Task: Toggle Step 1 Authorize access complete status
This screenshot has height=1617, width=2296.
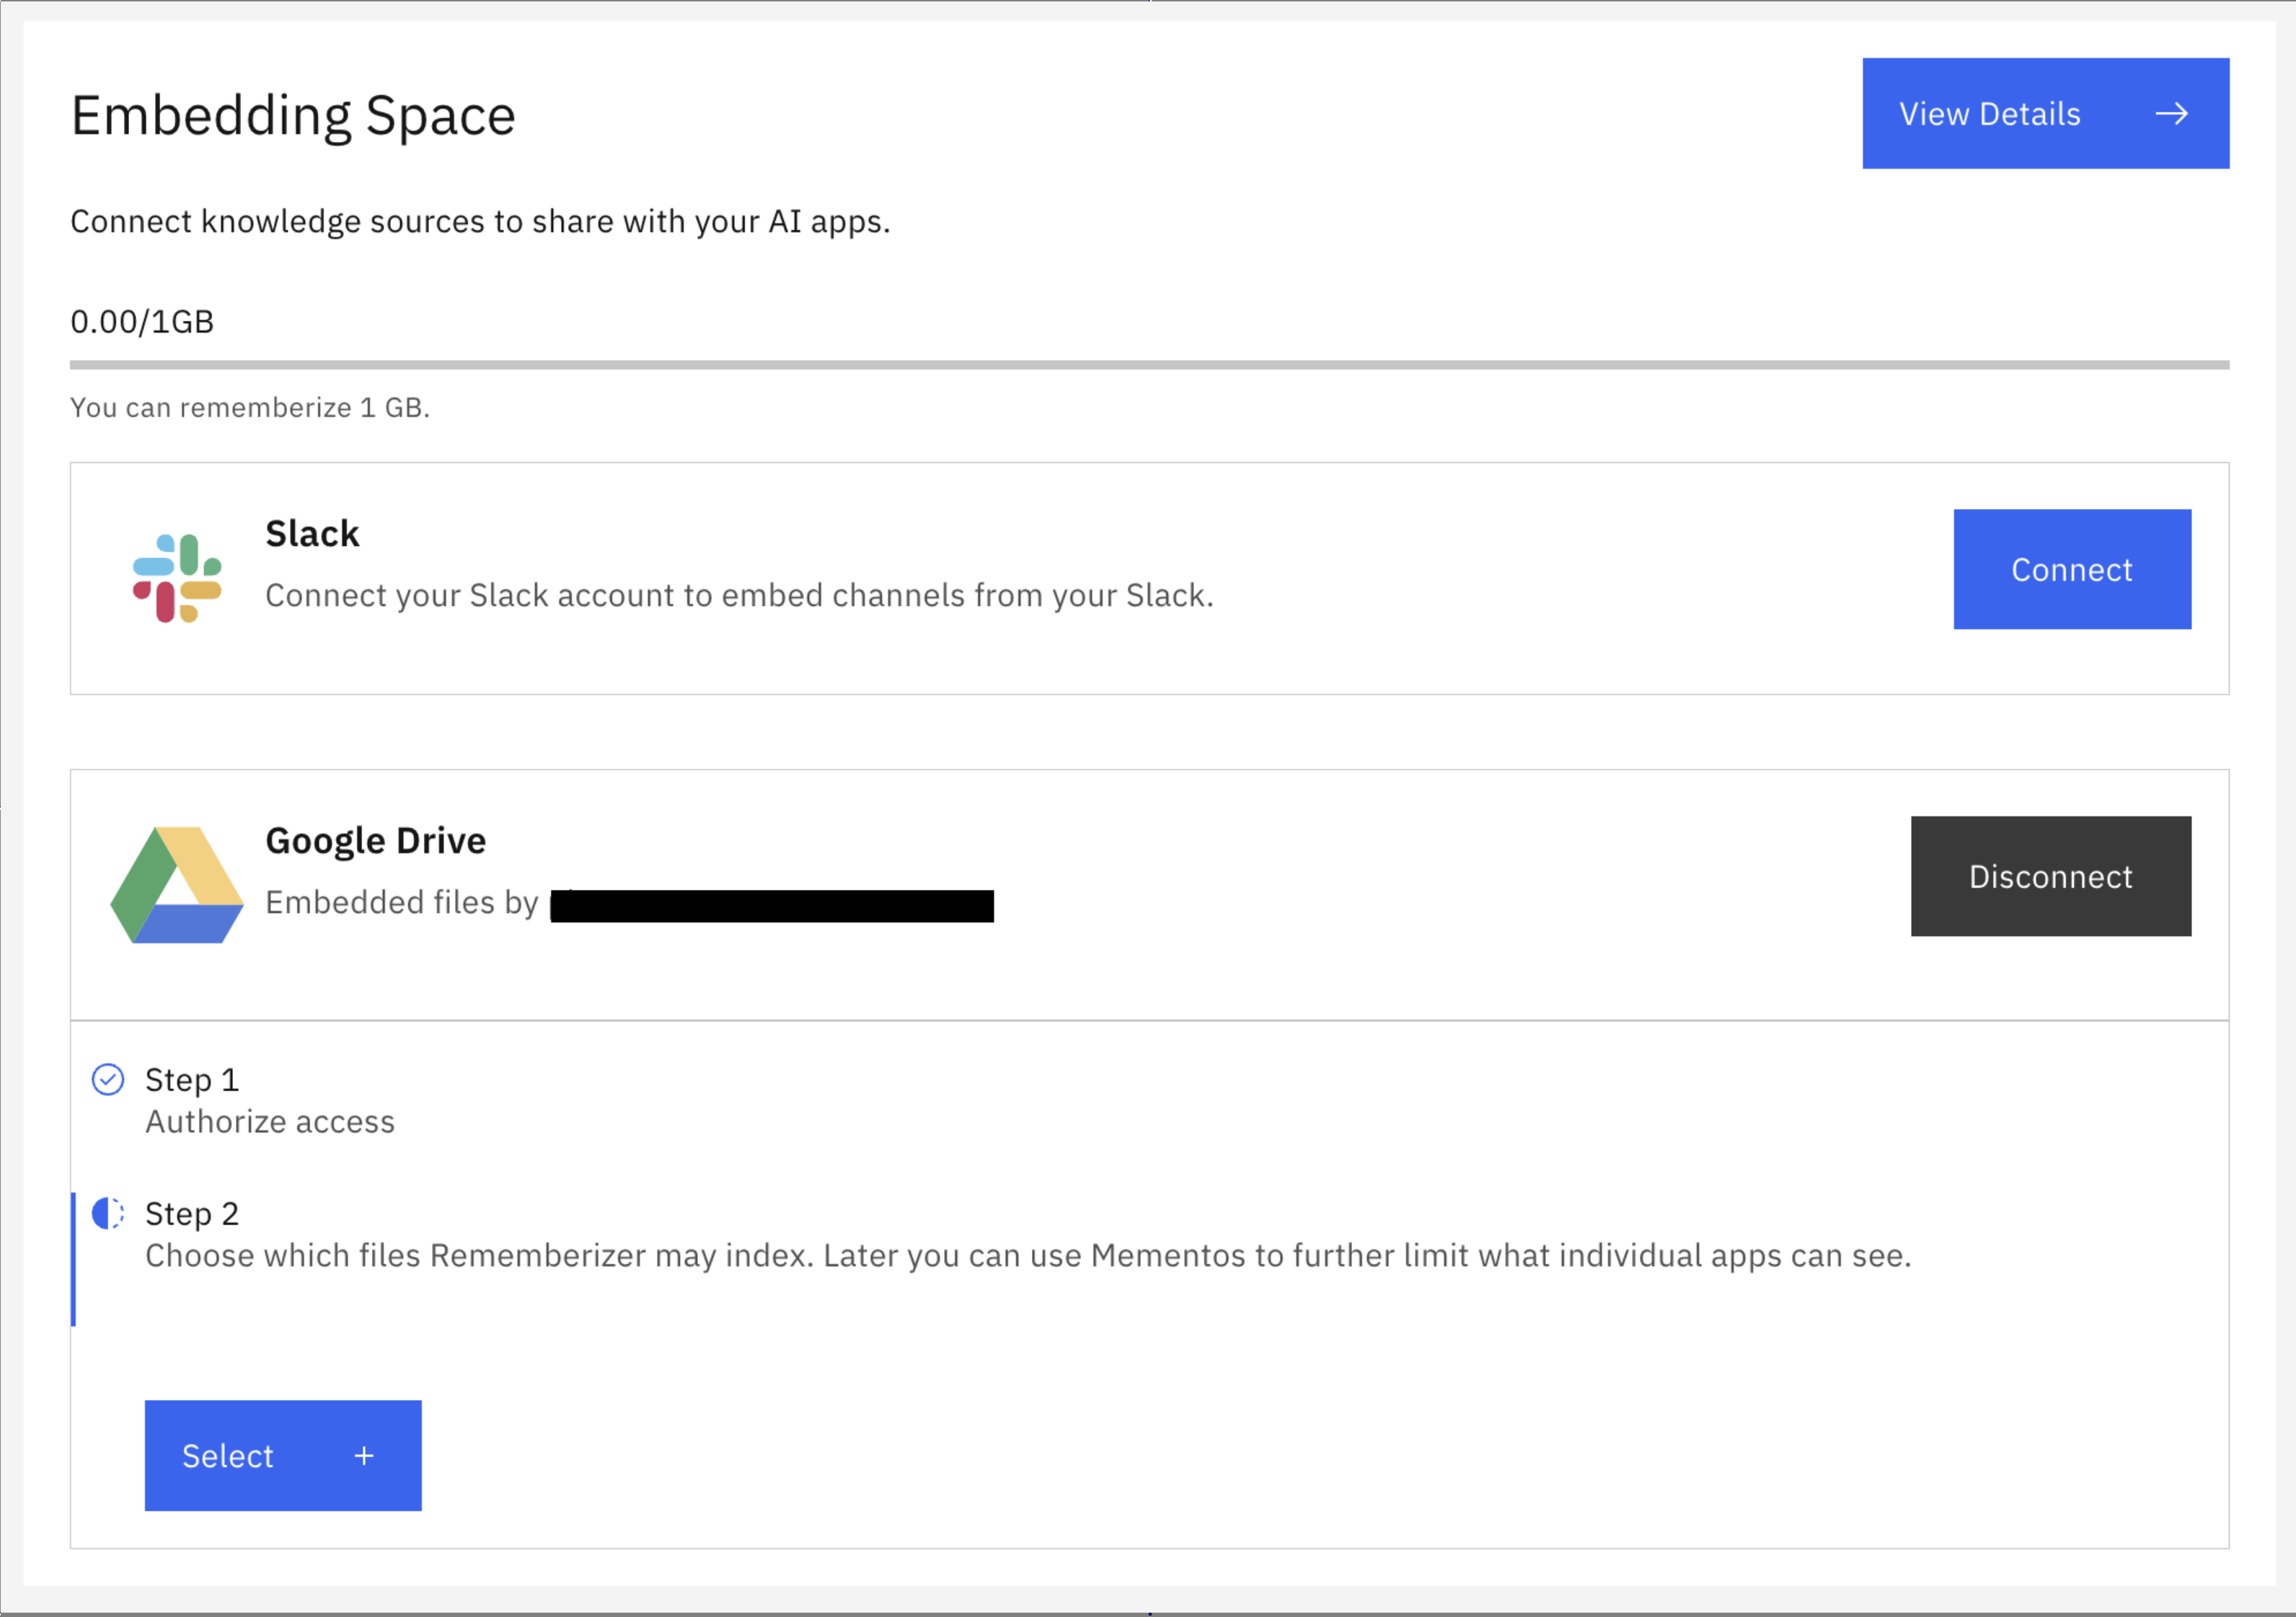Action: coord(109,1079)
